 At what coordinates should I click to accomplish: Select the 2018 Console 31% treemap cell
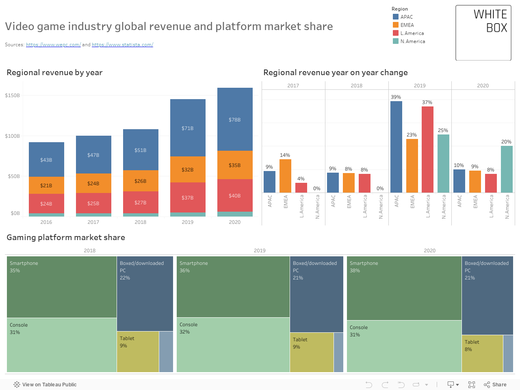pos(62,345)
